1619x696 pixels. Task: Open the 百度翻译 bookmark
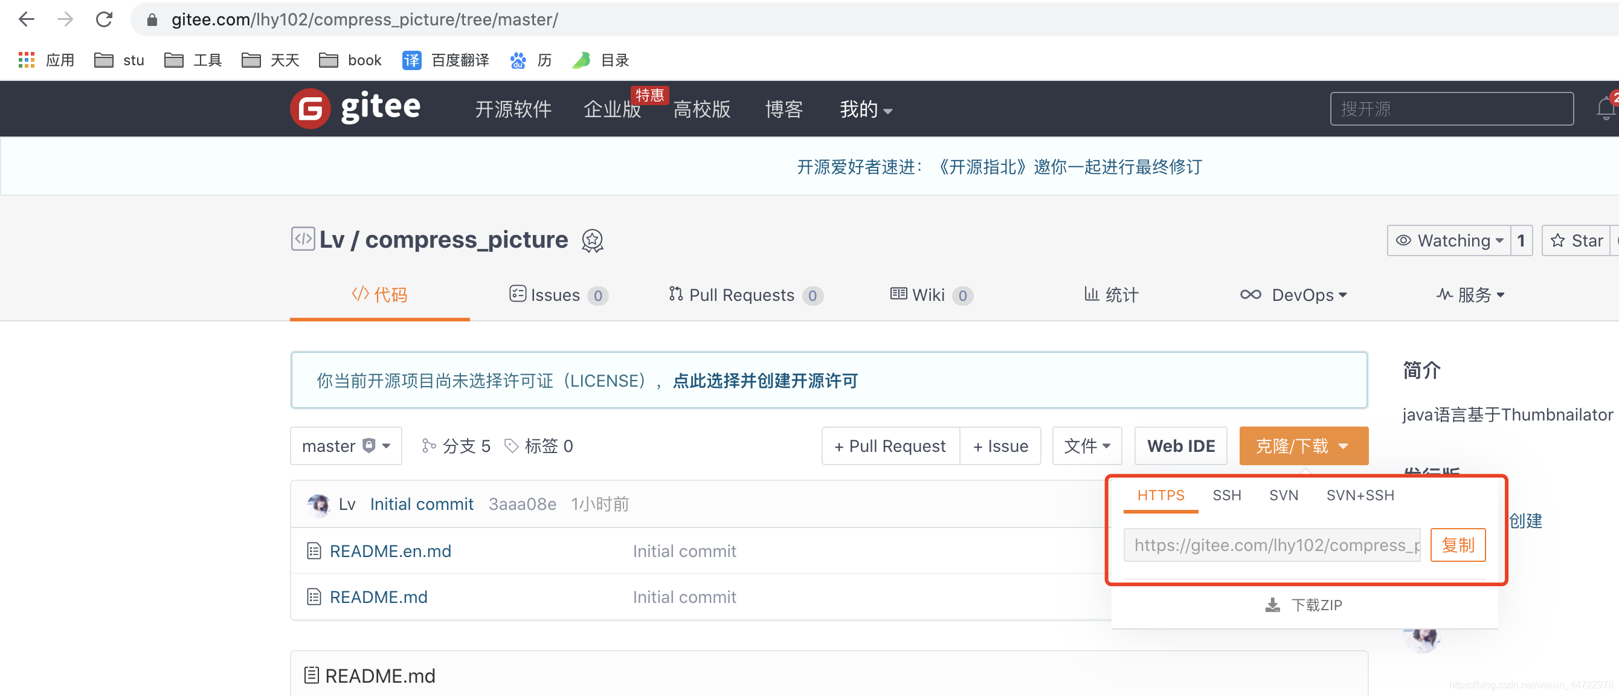tap(446, 60)
